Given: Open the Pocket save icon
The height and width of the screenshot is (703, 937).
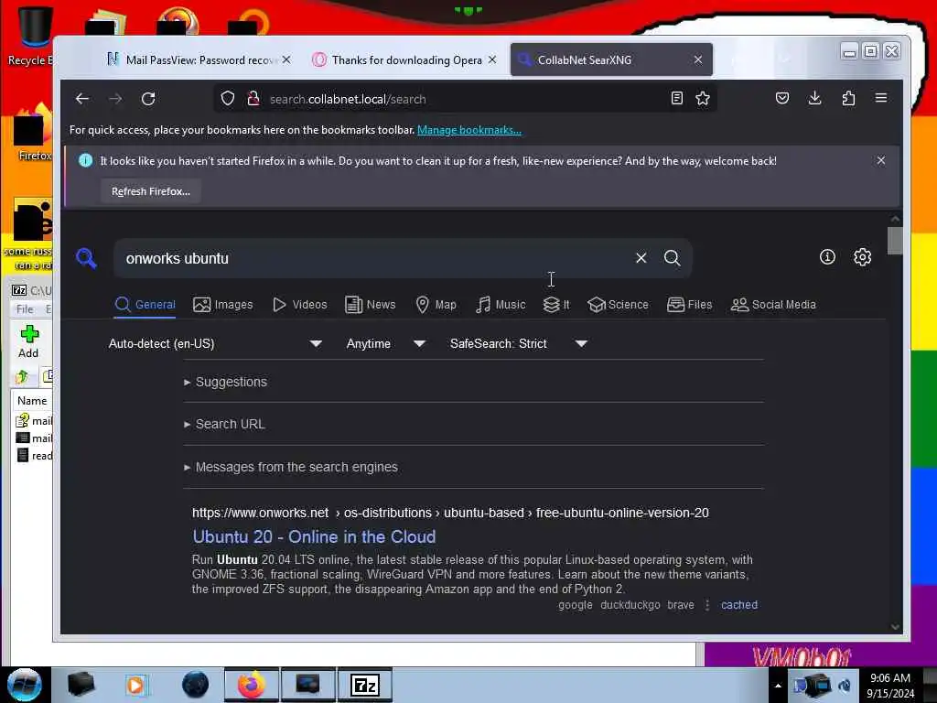Looking at the screenshot, I should pos(782,98).
